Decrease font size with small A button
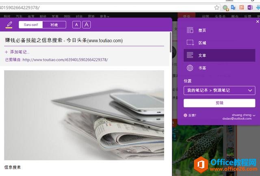Screen dimensions: 260x176 coord(76,25)
